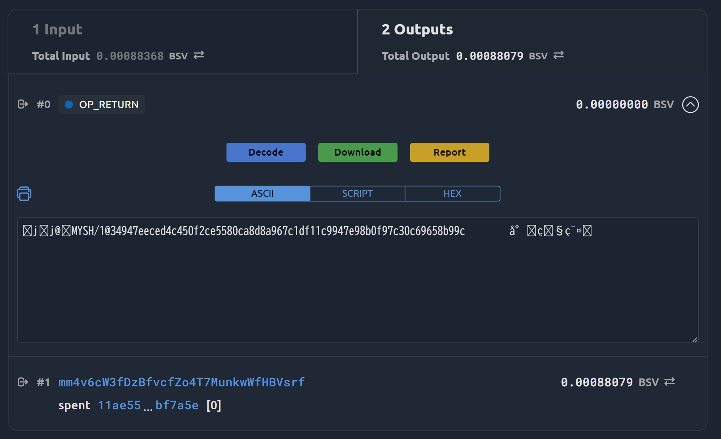Collapse output #0 with the chevron circle

click(691, 105)
